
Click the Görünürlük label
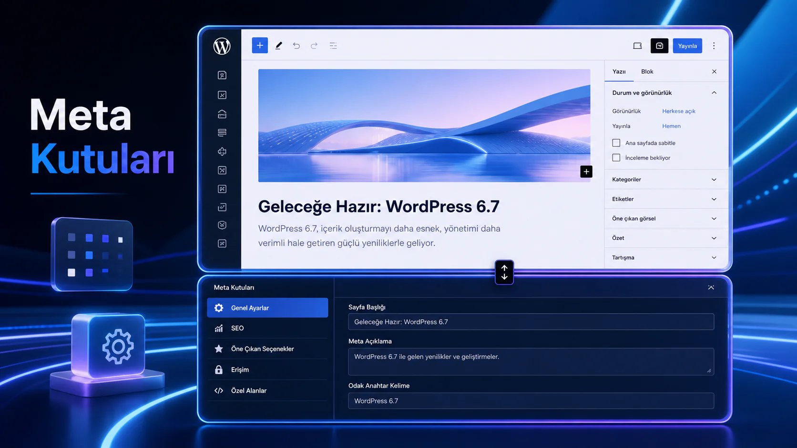626,111
